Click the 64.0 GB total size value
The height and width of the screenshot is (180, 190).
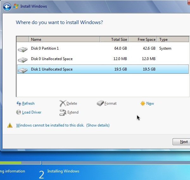point(121,48)
